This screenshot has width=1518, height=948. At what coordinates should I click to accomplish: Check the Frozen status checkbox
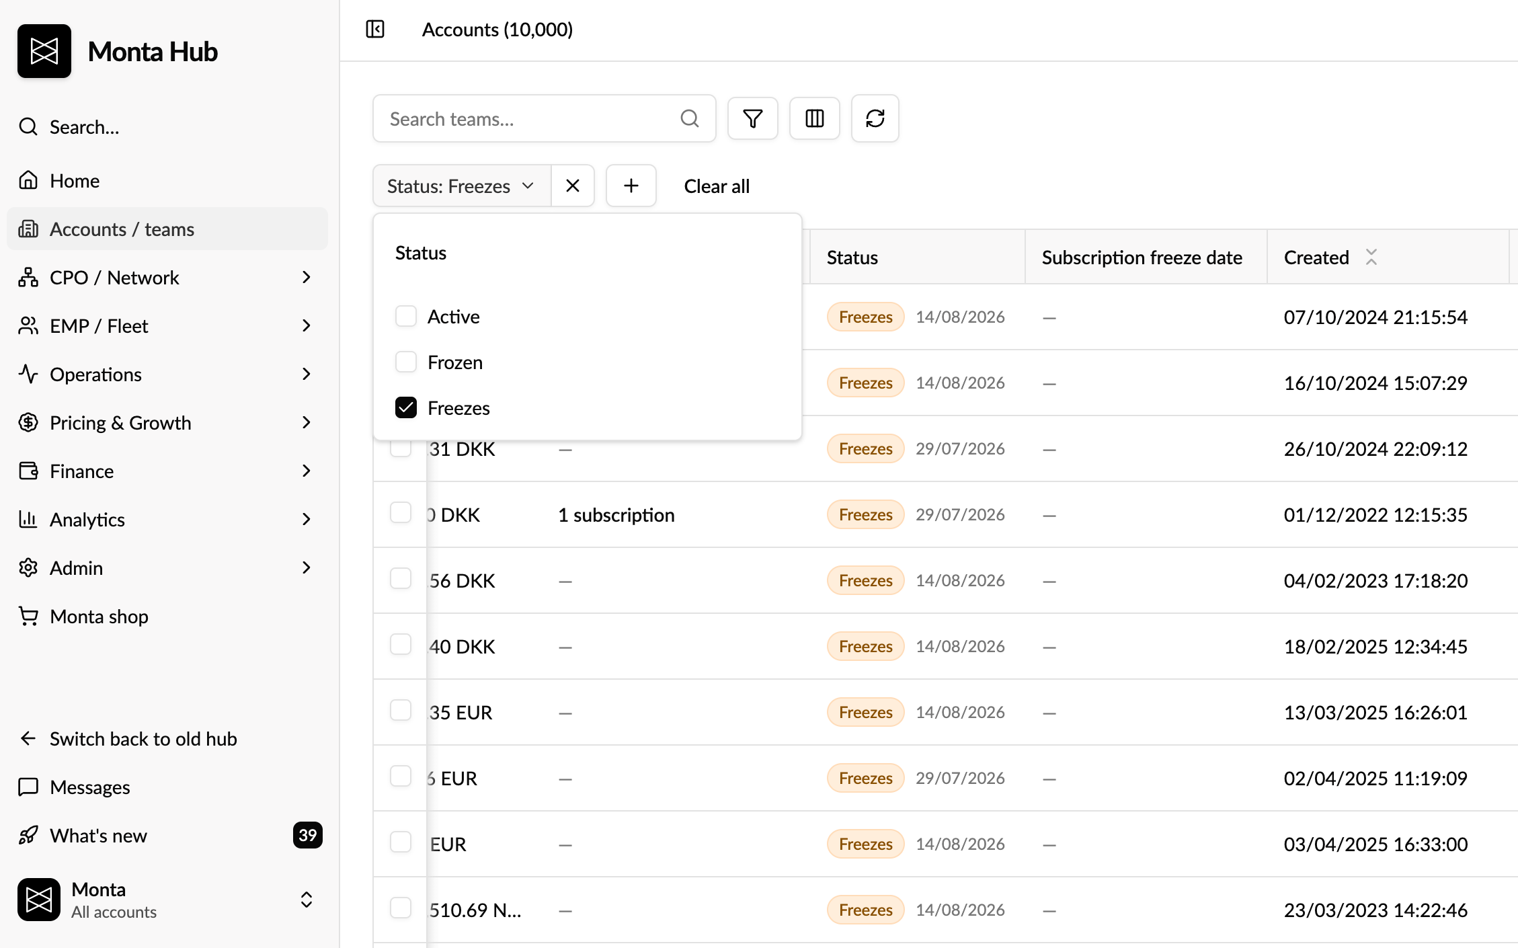pyautogui.click(x=406, y=362)
